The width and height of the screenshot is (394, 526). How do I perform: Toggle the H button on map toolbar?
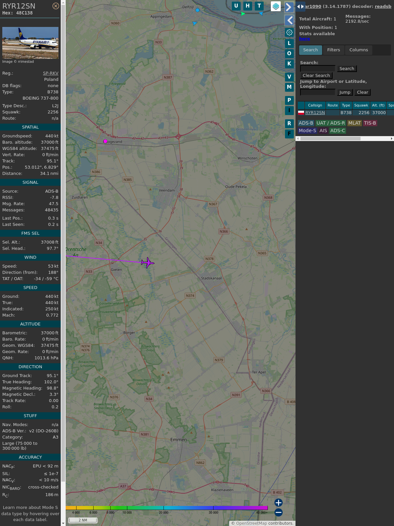(x=248, y=6)
